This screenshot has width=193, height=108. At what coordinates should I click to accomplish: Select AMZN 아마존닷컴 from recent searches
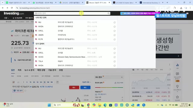[76, 35]
